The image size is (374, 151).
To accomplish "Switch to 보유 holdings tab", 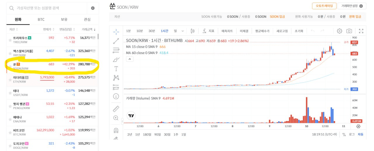I will [x=64, y=19].
